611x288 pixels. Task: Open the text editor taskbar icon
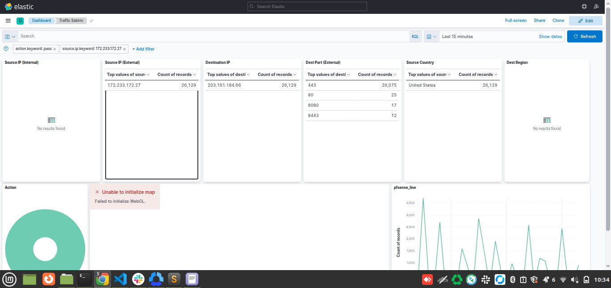tap(192, 280)
